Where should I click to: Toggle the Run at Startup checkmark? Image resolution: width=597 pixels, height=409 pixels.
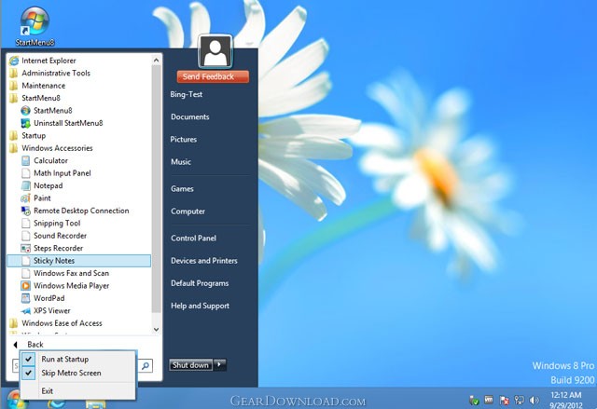[29, 359]
